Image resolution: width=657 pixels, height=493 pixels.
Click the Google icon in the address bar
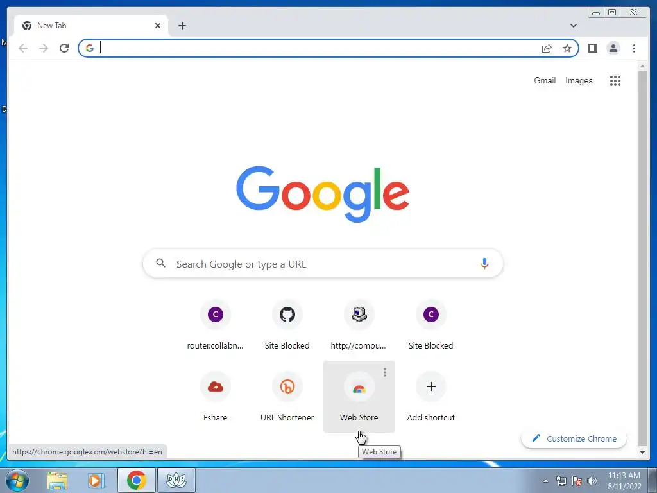pos(90,48)
